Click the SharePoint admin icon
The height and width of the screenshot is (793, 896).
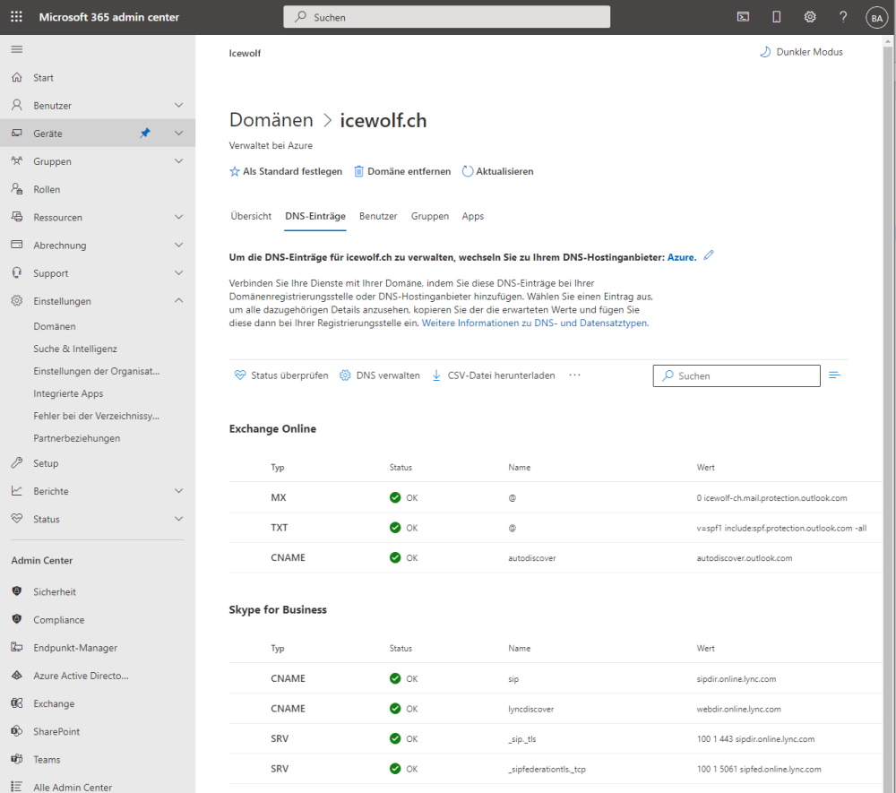17,731
